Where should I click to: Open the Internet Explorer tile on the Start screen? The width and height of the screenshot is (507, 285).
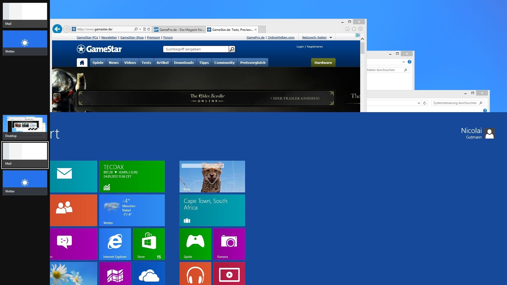pos(115,244)
